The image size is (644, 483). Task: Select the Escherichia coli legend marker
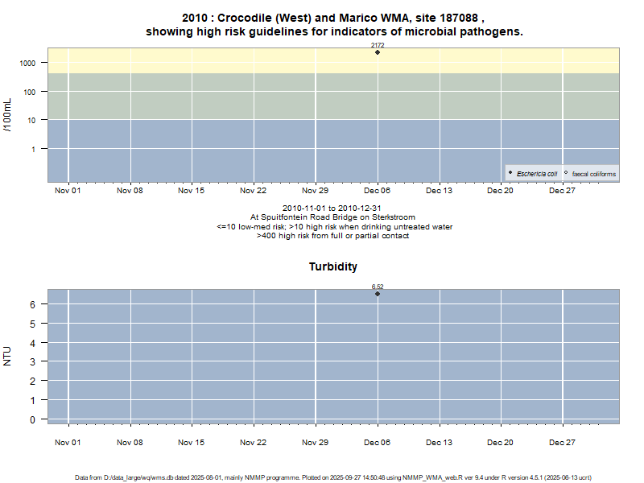coord(510,173)
